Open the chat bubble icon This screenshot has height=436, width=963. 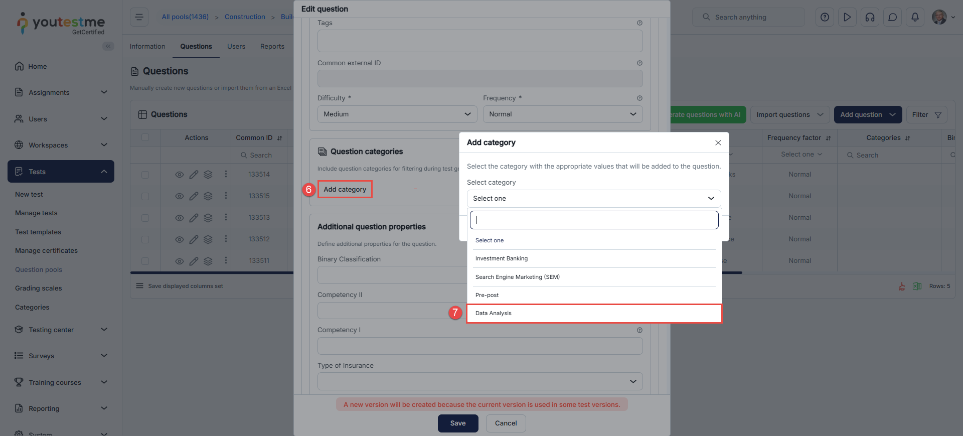(x=892, y=17)
